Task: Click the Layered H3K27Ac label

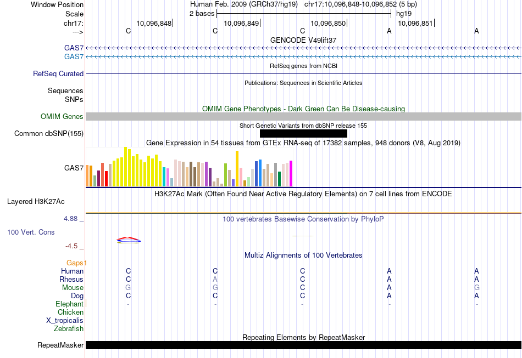Action: (36, 202)
